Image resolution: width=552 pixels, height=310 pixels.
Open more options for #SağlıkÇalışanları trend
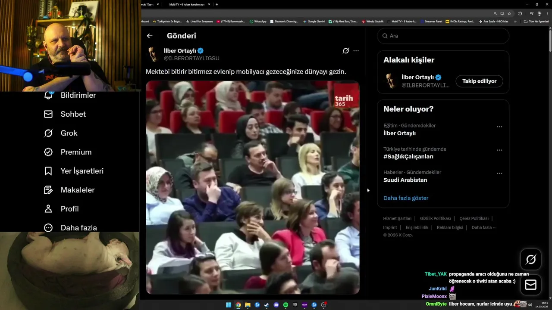pos(499,150)
